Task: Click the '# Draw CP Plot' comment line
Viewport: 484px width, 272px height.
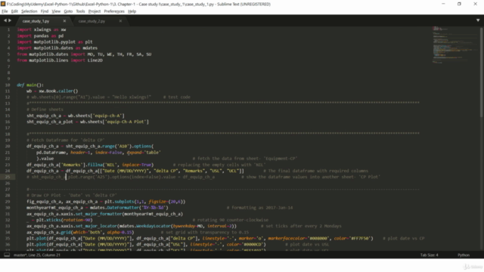Action: 72,195
